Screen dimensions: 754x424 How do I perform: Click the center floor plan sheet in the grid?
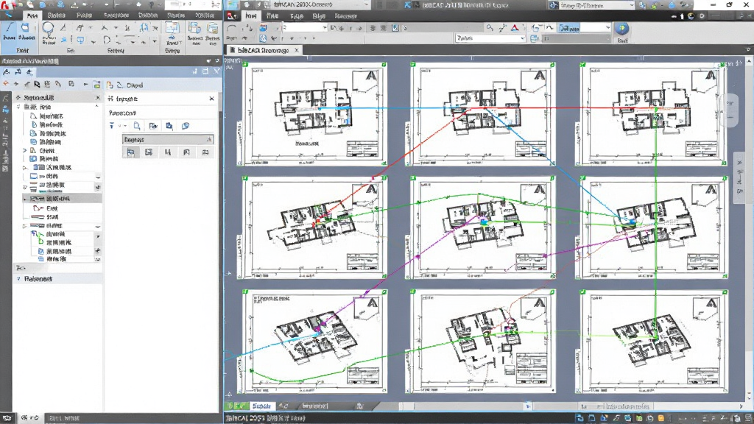click(482, 227)
